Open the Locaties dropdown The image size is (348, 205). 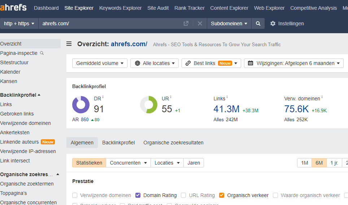pos(167,163)
